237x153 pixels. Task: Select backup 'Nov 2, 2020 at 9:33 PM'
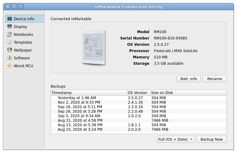coord(139,102)
